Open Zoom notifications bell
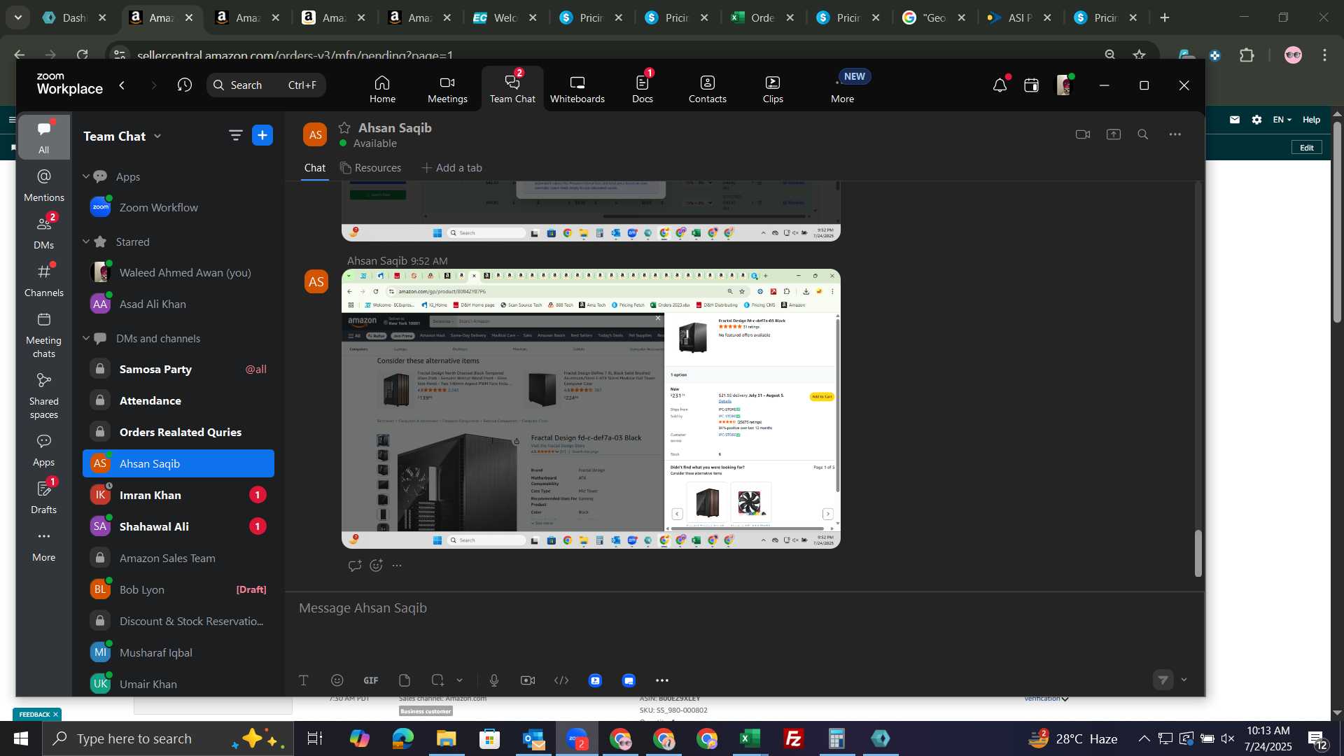 (x=1000, y=85)
